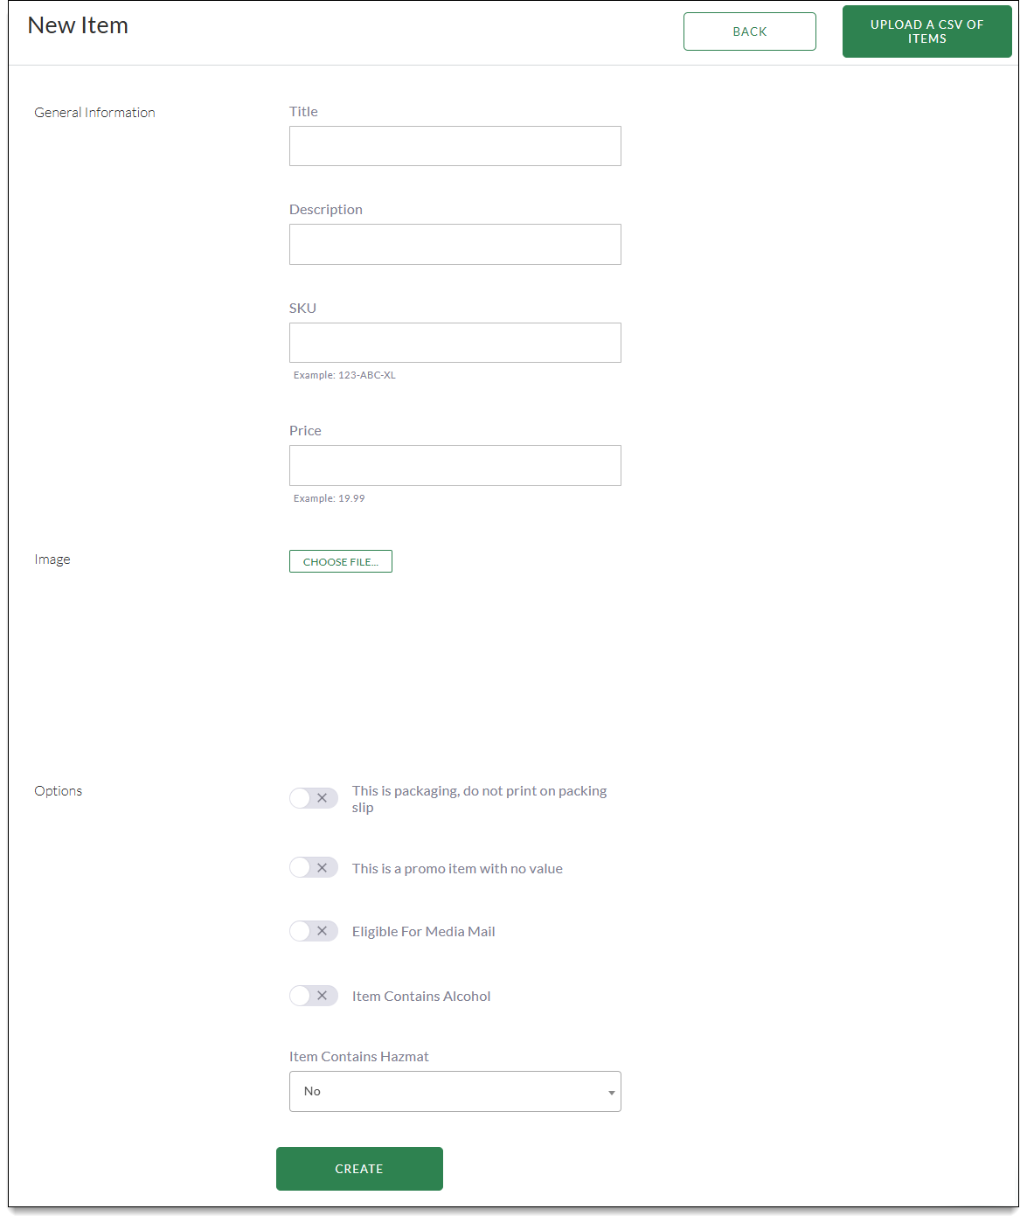Image resolution: width=1027 pixels, height=1223 pixels.
Task: Enable the packaging, do not print switch
Action: tap(313, 798)
